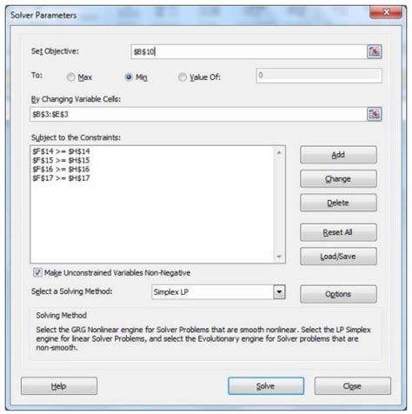
Task: Click the Set Objective range selector icon
Action: (375, 51)
